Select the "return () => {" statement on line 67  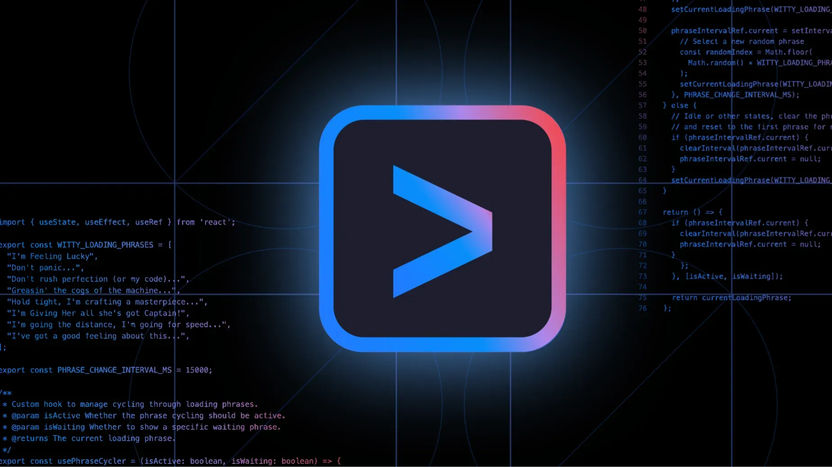point(693,212)
